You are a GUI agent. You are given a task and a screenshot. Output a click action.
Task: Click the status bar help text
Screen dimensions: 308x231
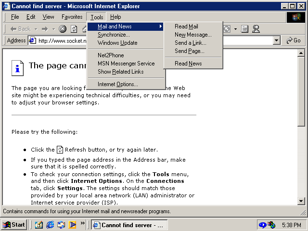(x=87, y=211)
